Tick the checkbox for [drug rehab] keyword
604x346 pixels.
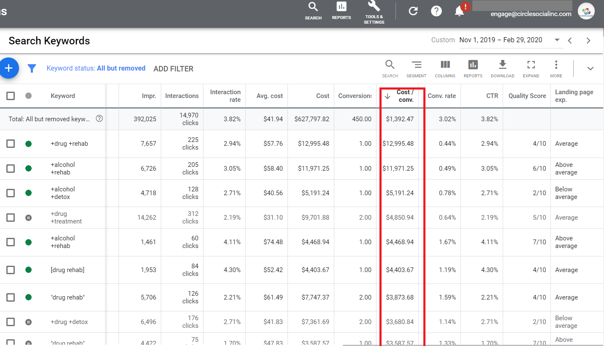[11, 270]
